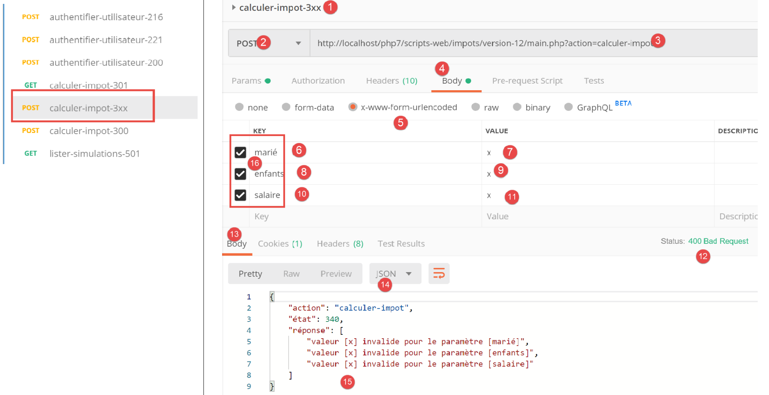
Task: Click the request URL input field
Action: tap(482, 43)
